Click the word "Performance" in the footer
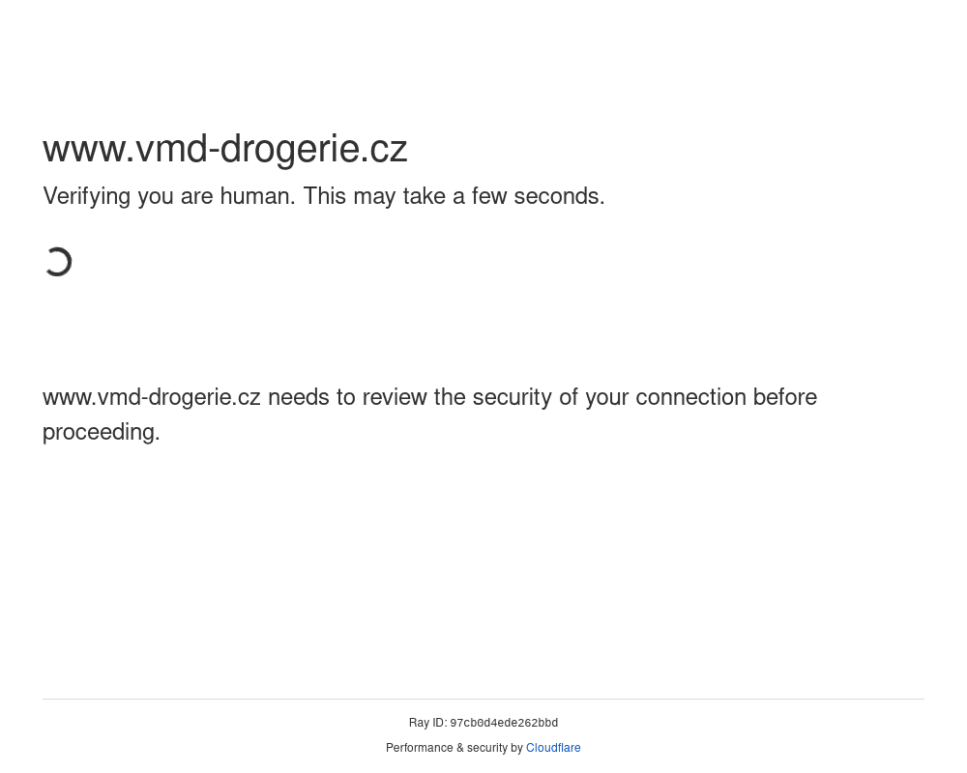This screenshot has height=773, width=967. point(420,748)
